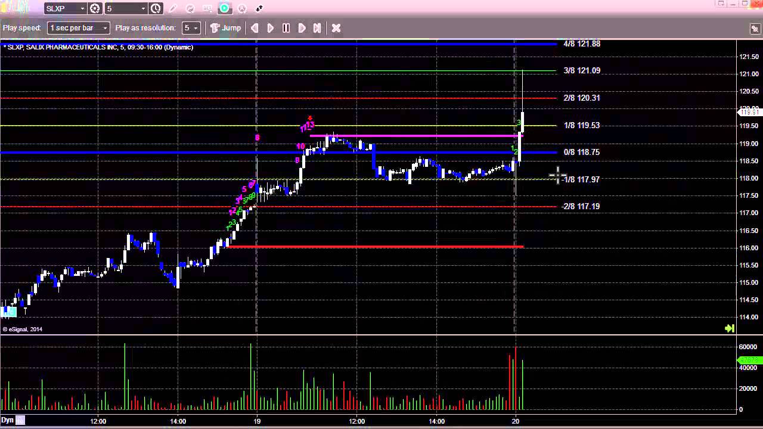This screenshot has height=429, width=763.
Task: Skip to end of replay
Action: click(x=317, y=28)
